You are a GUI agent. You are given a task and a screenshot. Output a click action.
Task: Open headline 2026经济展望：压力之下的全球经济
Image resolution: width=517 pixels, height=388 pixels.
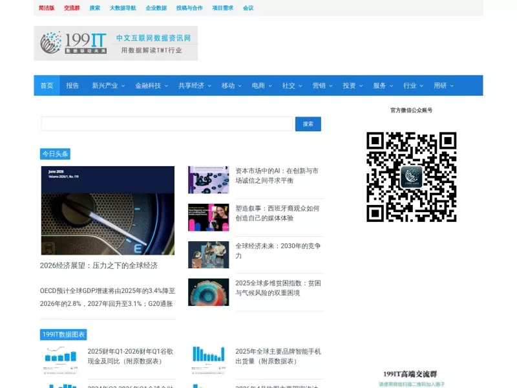tap(99, 266)
